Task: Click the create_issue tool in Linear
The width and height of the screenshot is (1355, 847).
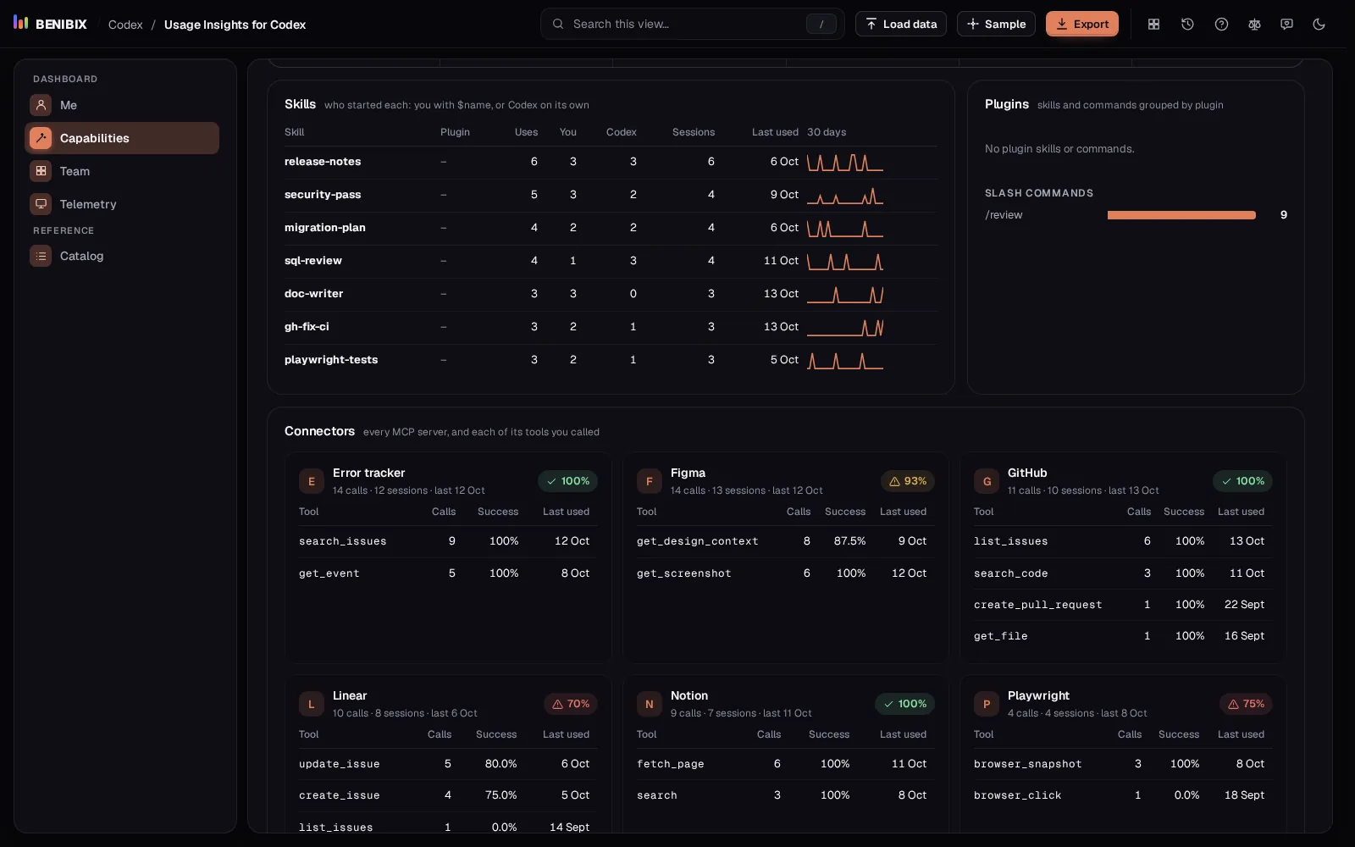Action: [x=340, y=795]
